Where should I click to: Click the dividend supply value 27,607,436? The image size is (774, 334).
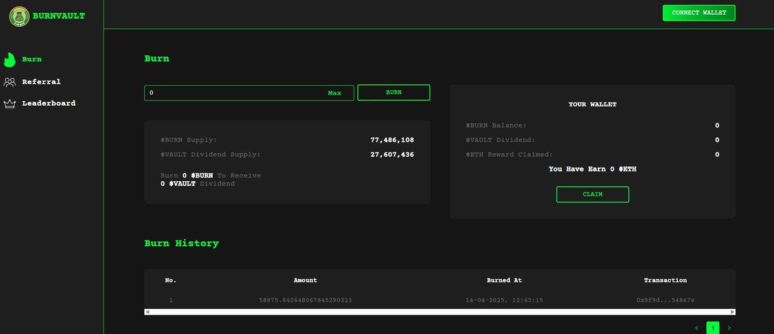coord(392,155)
